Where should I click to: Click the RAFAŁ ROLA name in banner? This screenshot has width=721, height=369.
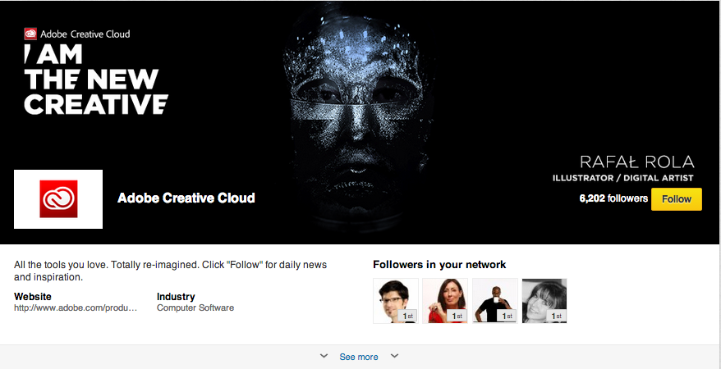coord(637,162)
